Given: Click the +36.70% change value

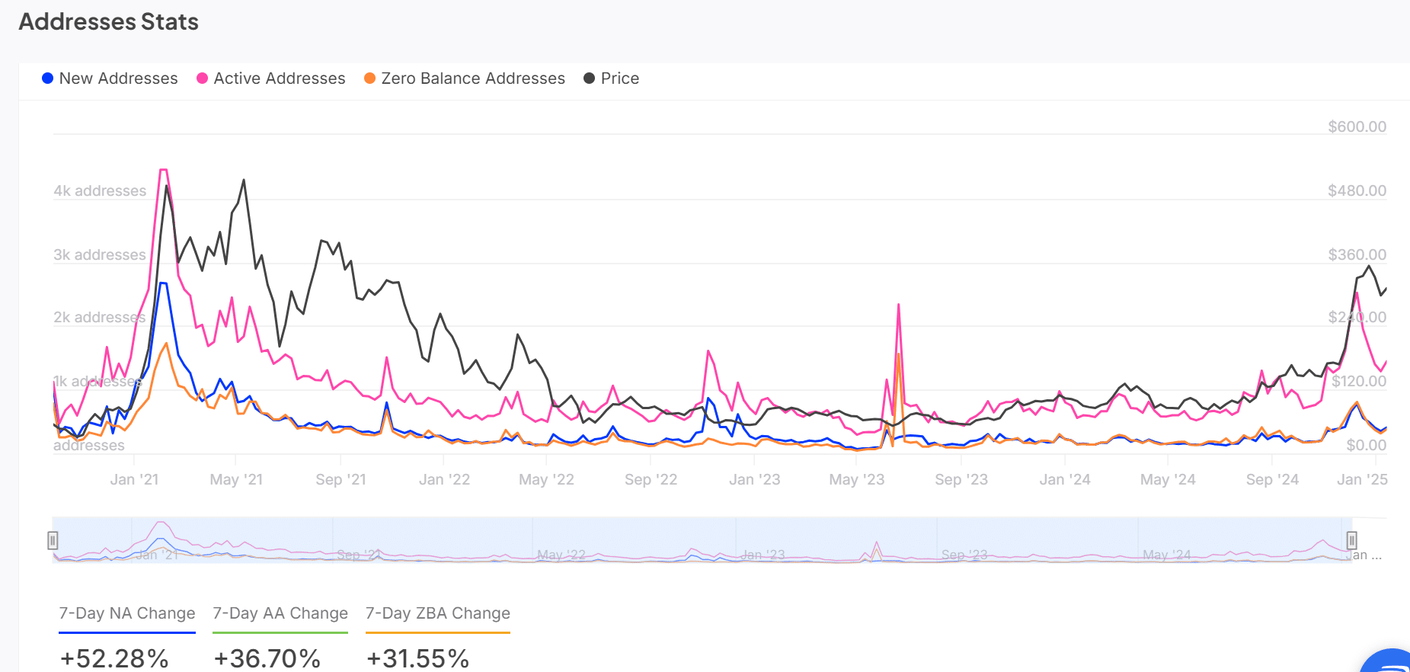Looking at the screenshot, I should pyautogui.click(x=267, y=658).
